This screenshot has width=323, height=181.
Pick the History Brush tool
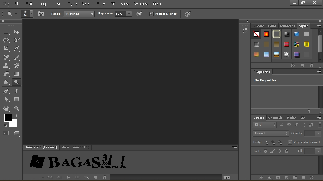pyautogui.click(x=16, y=65)
